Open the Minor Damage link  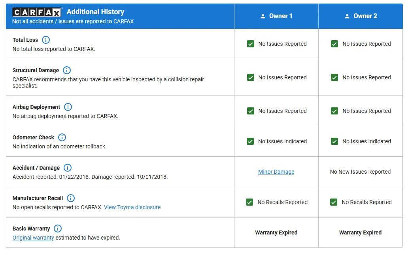tap(276, 172)
